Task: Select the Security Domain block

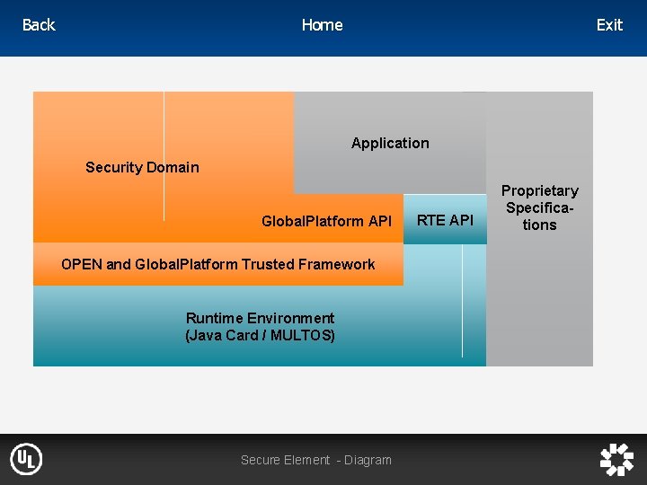Action: pos(142,167)
